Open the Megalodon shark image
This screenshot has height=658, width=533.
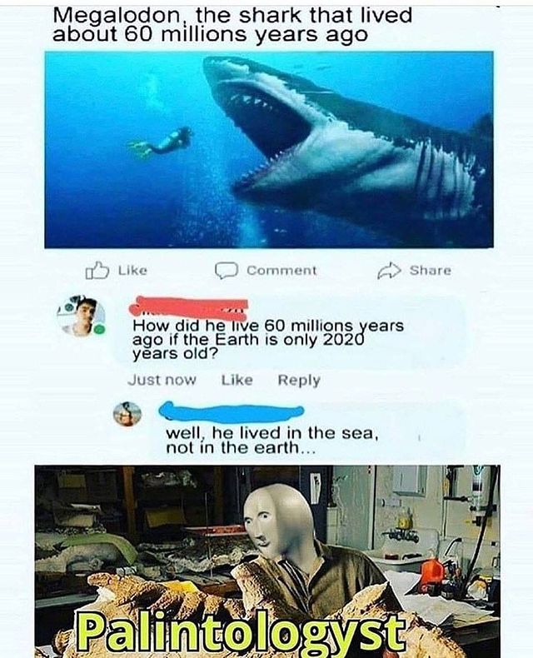269,149
